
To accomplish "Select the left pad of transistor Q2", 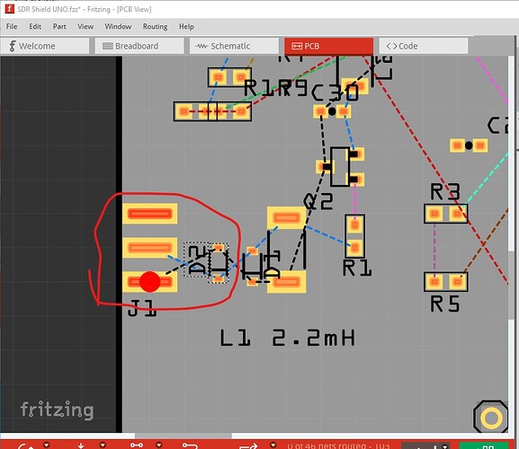I will click(324, 166).
